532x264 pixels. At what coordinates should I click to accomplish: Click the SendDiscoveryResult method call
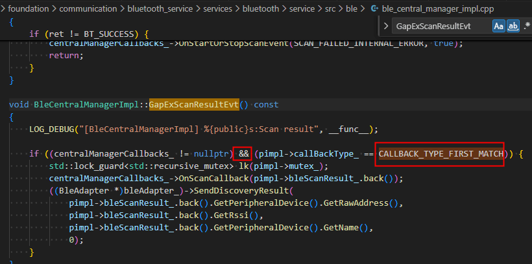pos(241,191)
